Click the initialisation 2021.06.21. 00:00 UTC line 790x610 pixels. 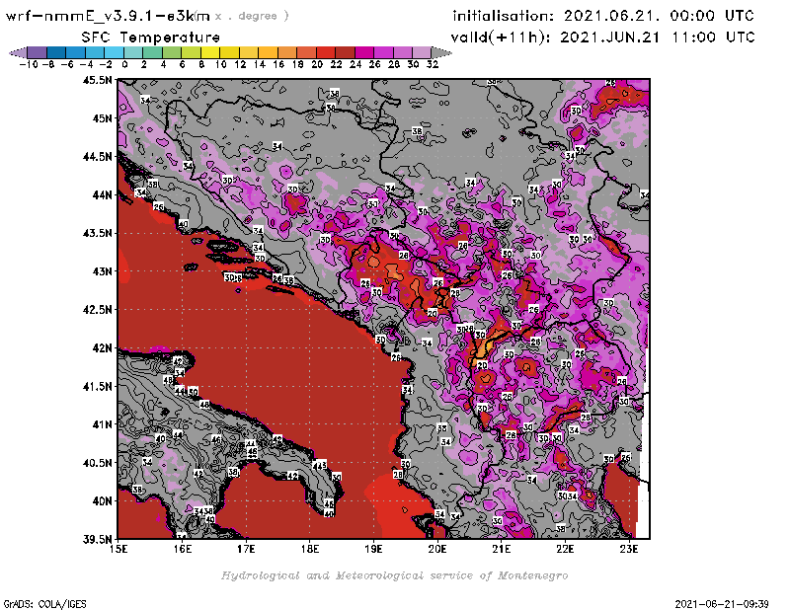[603, 16]
